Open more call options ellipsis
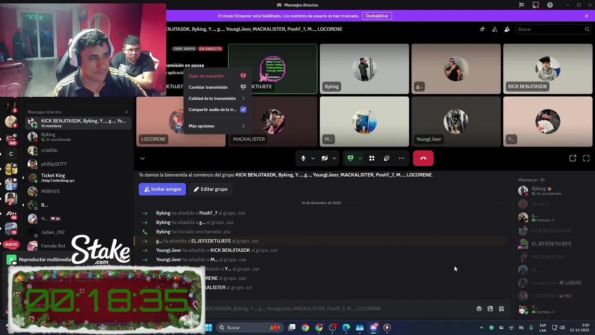595x335 pixels. [x=402, y=158]
